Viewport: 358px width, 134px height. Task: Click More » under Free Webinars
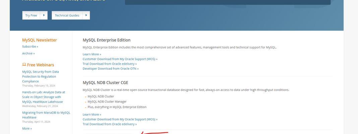coord(27,129)
